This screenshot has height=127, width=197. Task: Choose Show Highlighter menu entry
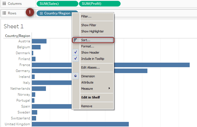click(x=93, y=31)
